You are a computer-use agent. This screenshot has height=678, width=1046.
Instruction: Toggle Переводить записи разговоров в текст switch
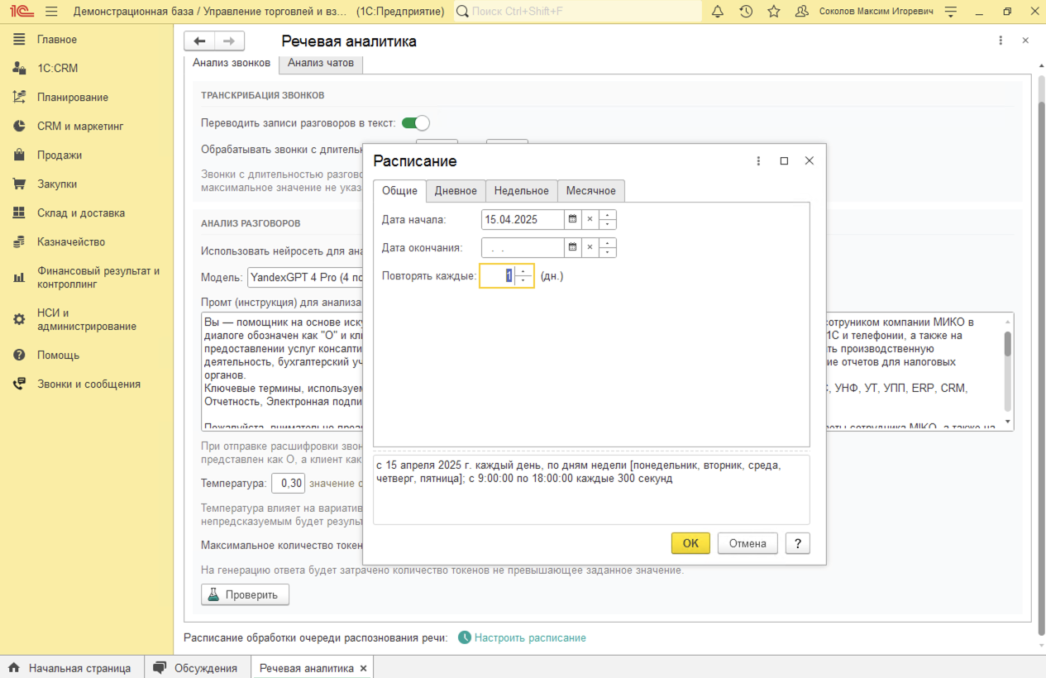pos(415,123)
